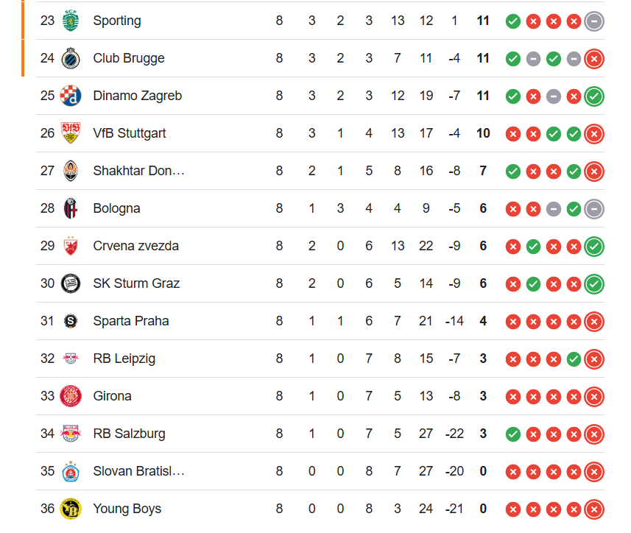This screenshot has width=631, height=533.
Task: Open RB Salzburg's first win form icon
Action: (513, 434)
